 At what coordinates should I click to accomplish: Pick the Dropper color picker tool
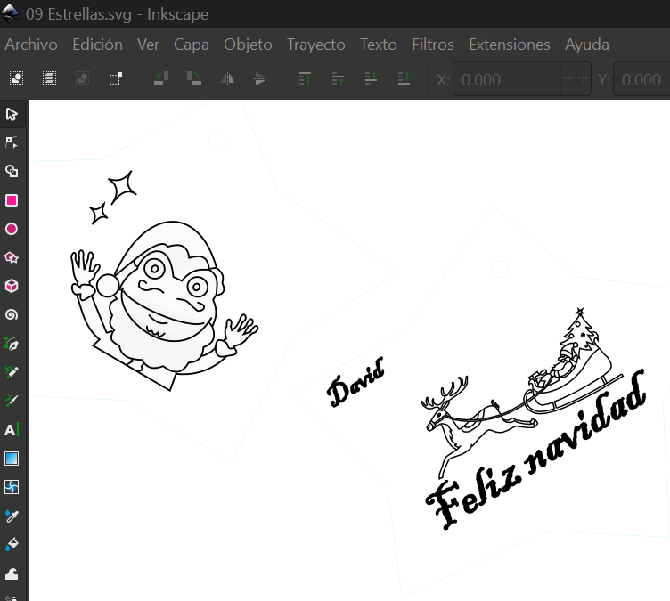coord(12,516)
